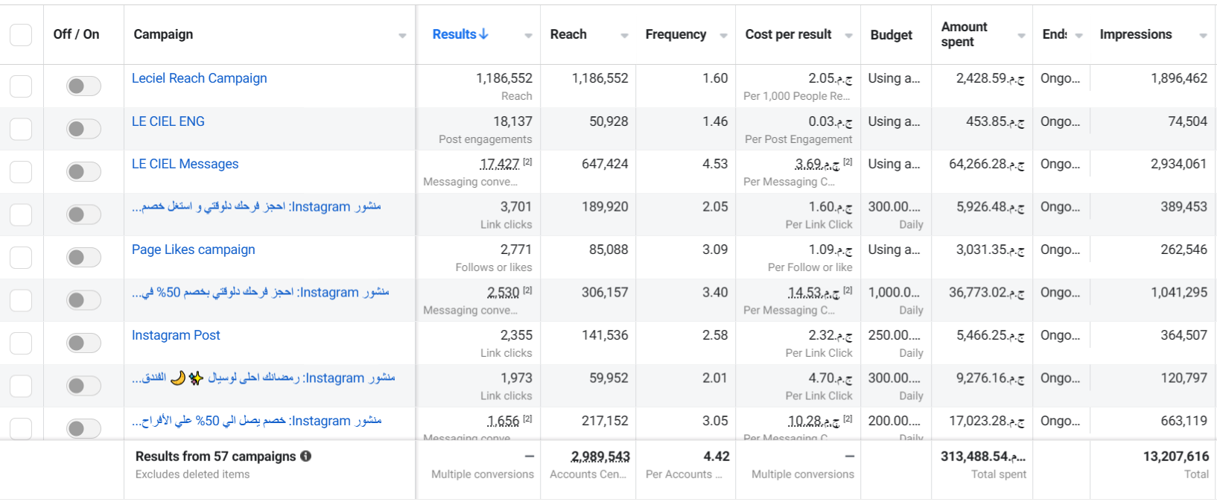Toggle the Leciel Reach Campaign on/off switch
The height and width of the screenshot is (502, 1217).
[x=83, y=86]
